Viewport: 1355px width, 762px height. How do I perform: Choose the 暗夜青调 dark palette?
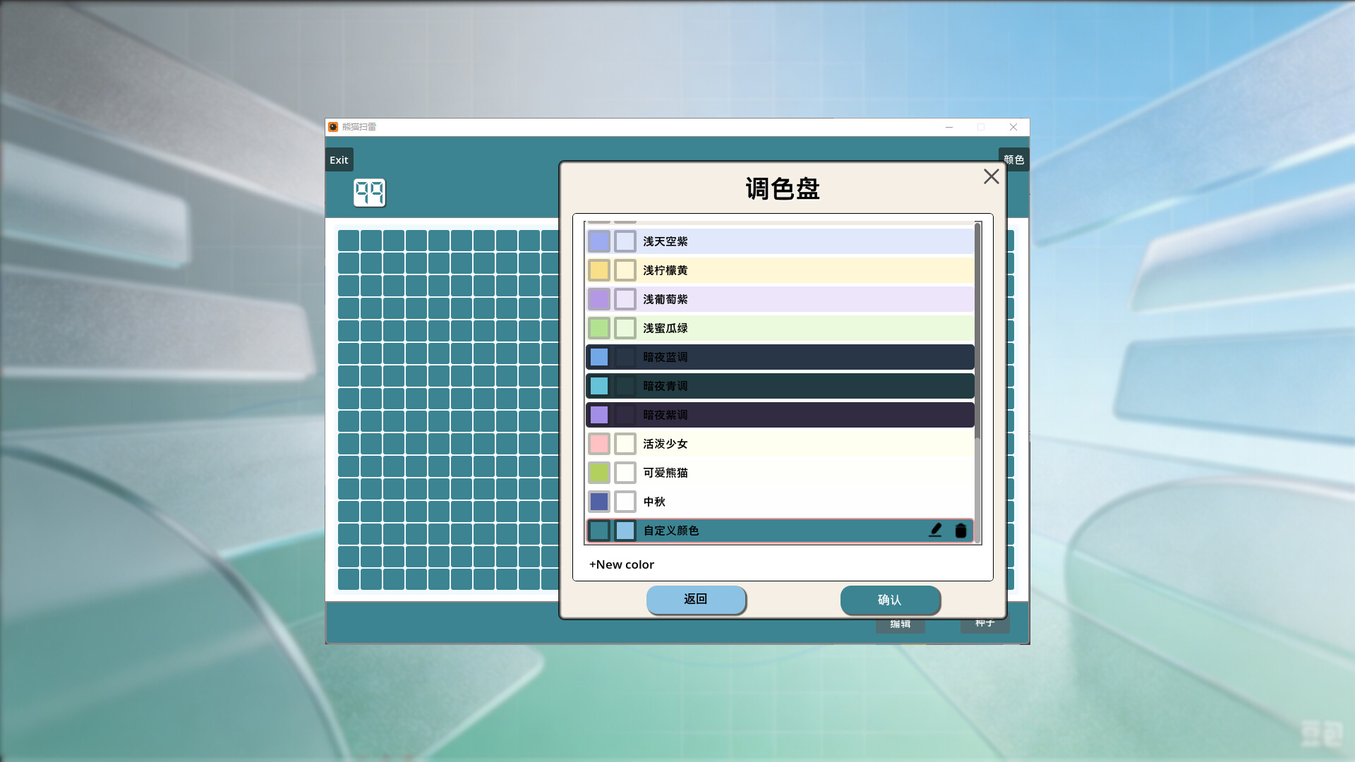tap(780, 386)
